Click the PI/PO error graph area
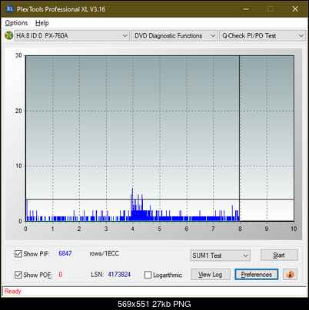This screenshot has width=309, height=310. [x=160, y=138]
